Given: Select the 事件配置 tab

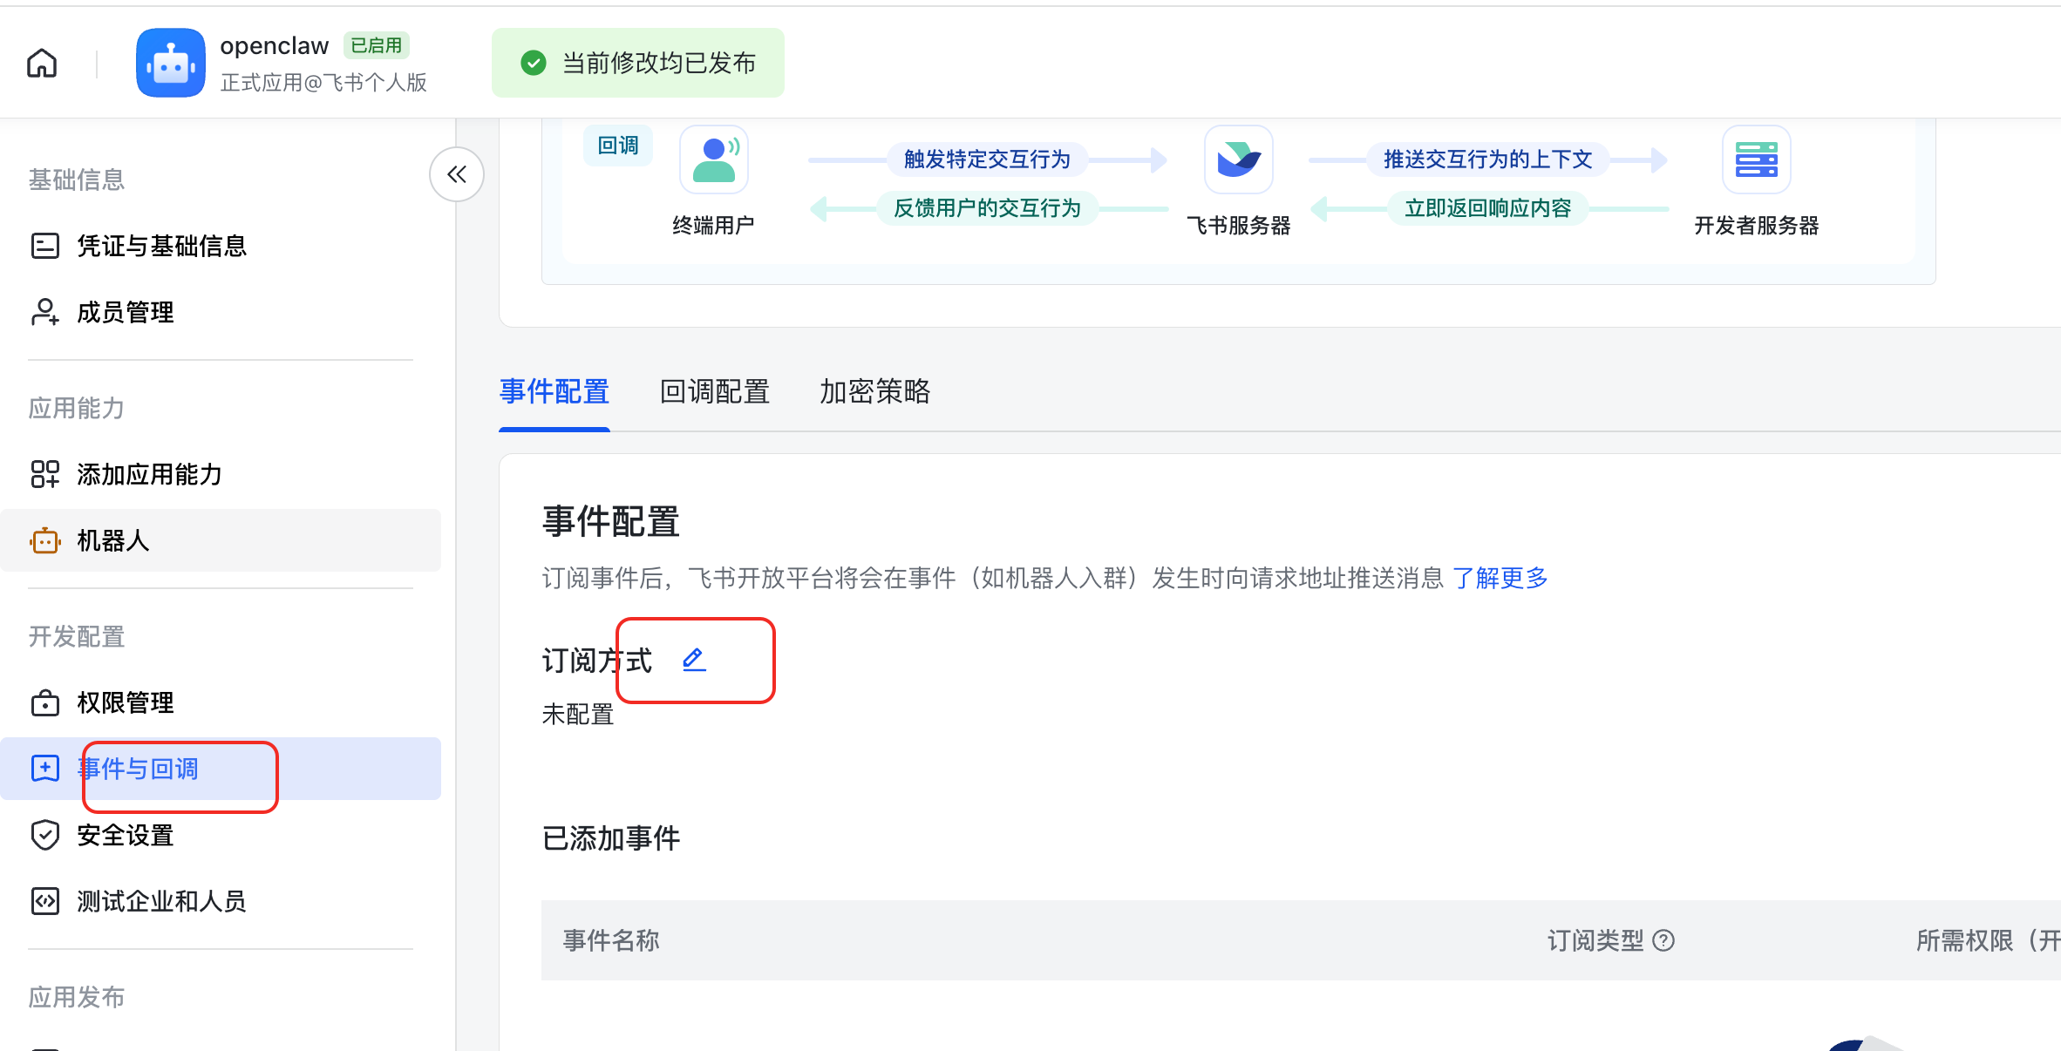Looking at the screenshot, I should click(x=554, y=392).
